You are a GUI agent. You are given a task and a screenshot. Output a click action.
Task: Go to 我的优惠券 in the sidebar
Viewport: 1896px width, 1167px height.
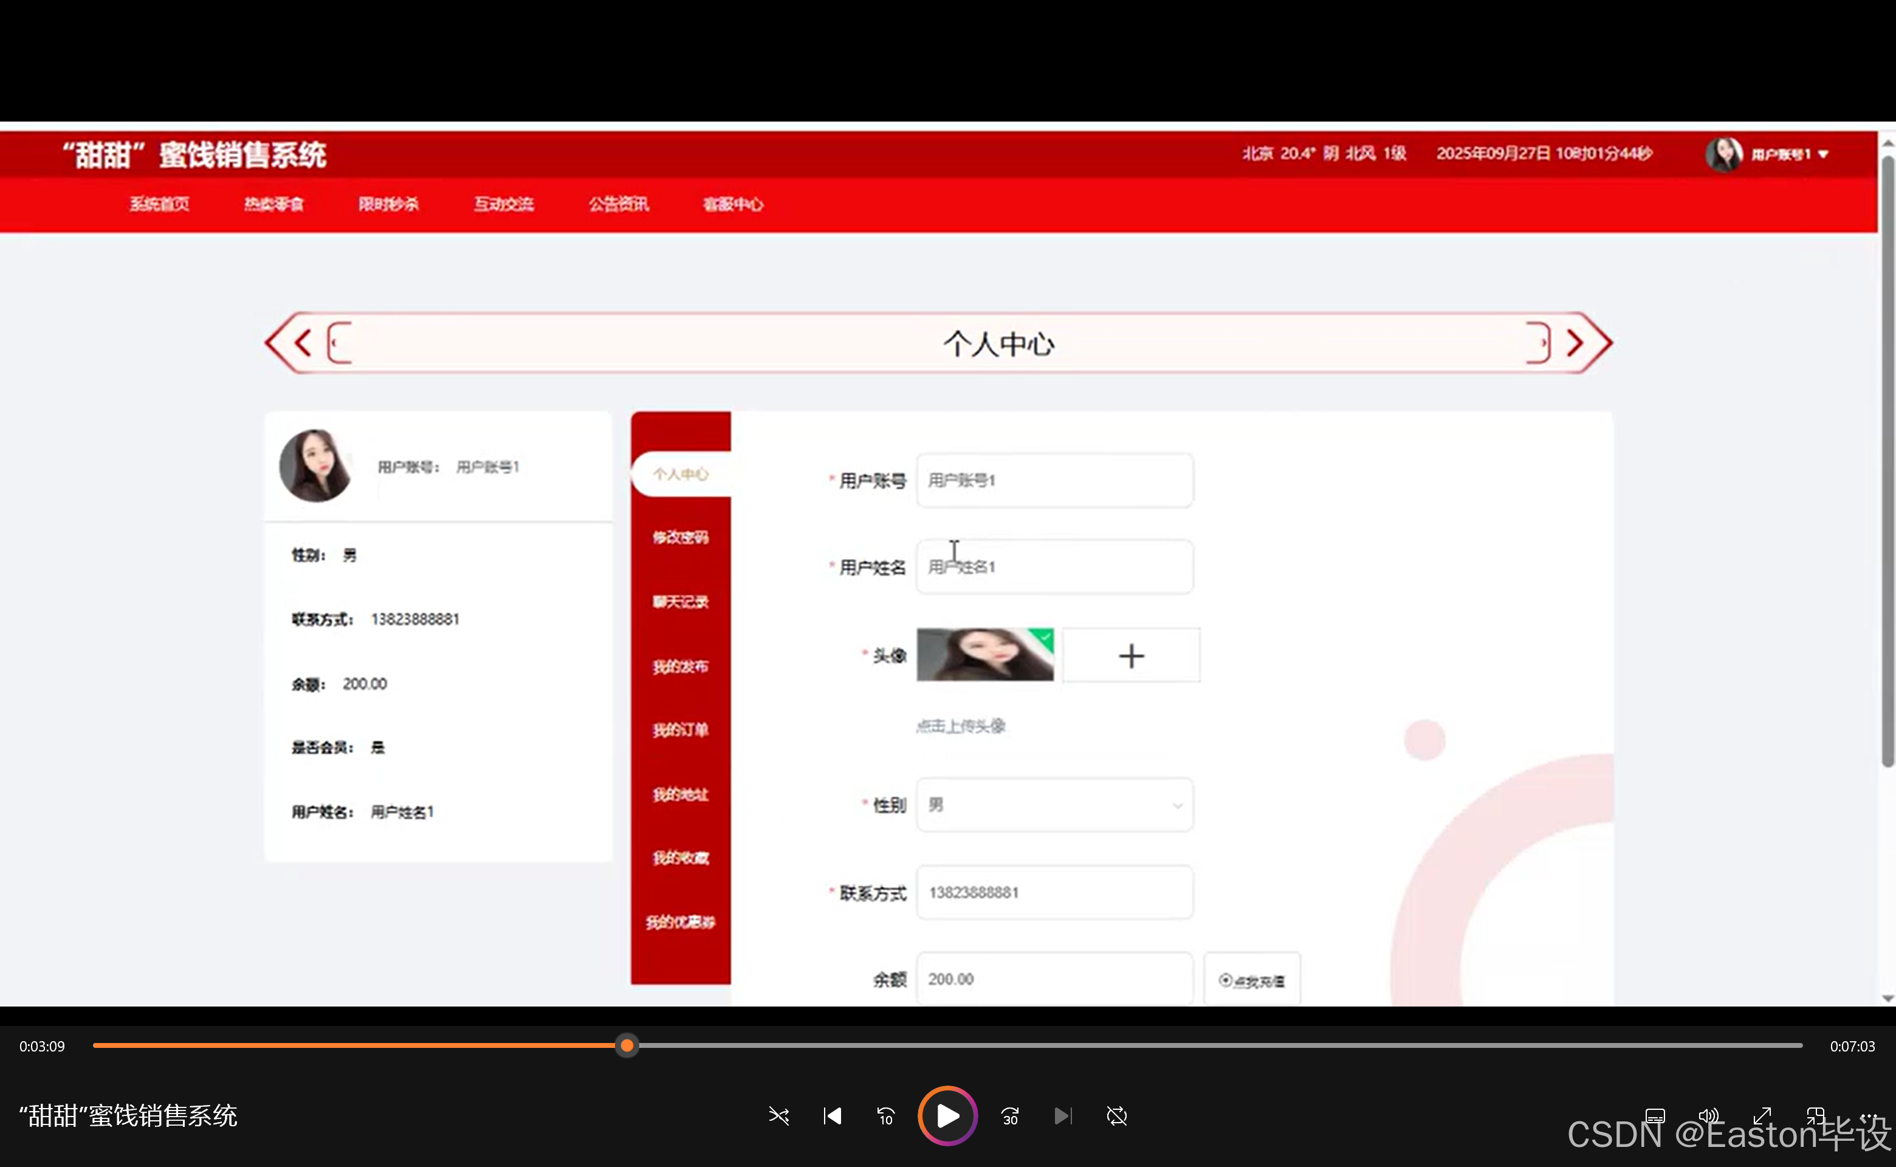point(681,922)
